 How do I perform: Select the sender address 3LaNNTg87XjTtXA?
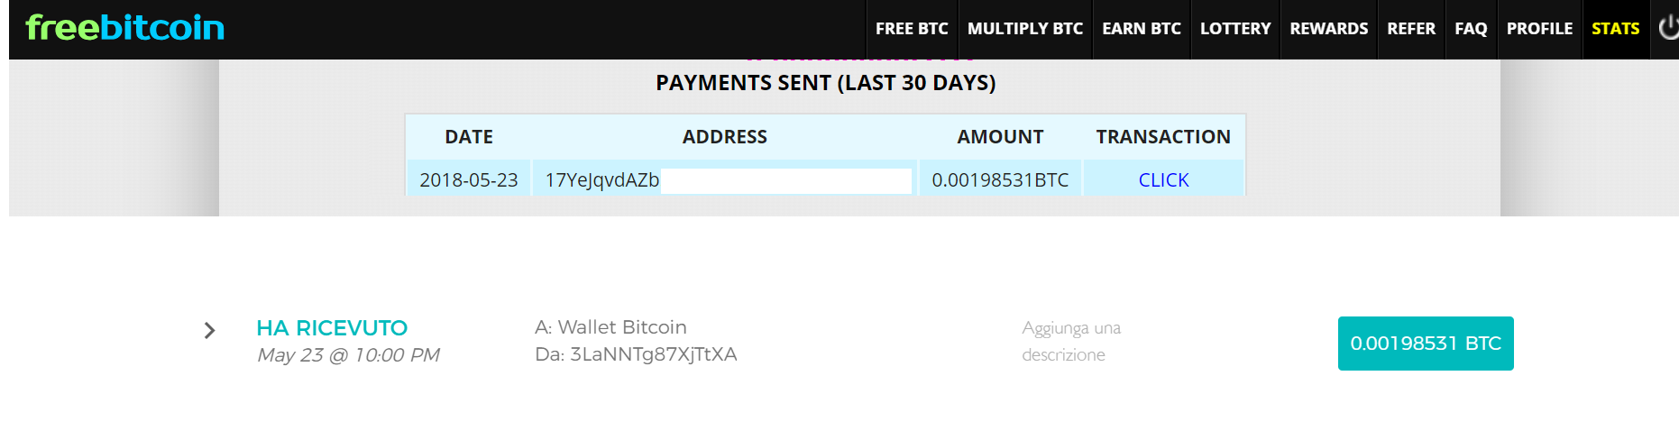point(653,354)
